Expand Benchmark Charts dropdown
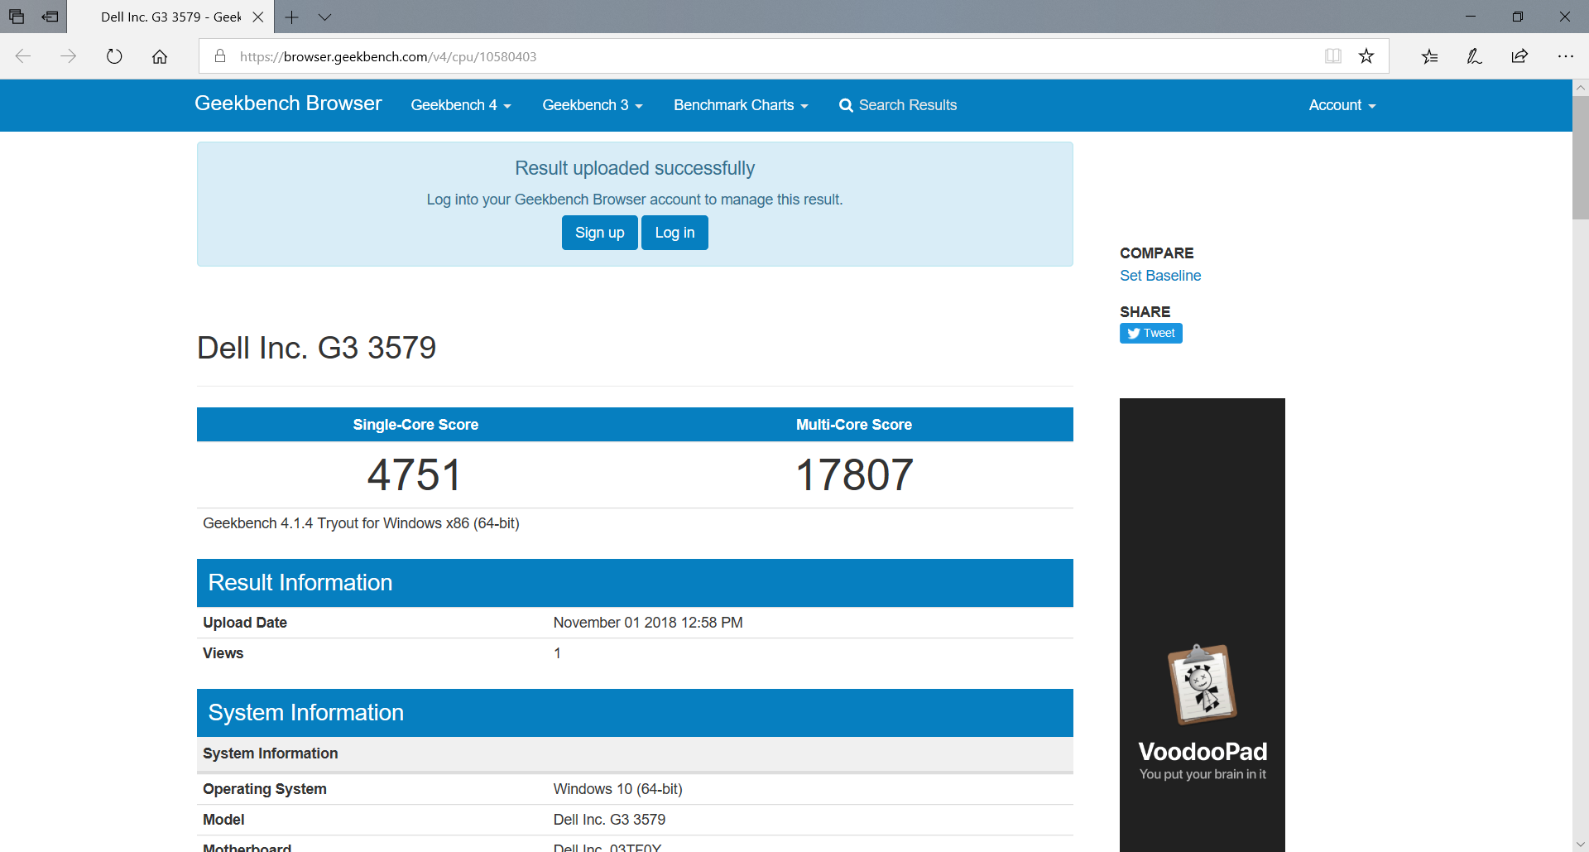Viewport: 1589px width, 852px height. click(x=741, y=105)
